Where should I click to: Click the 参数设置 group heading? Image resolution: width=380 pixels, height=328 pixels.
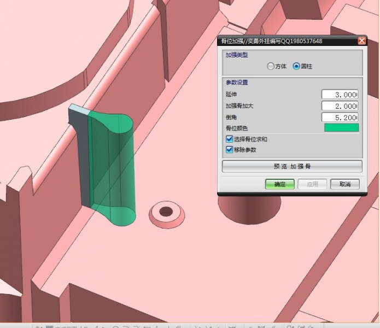(x=237, y=83)
